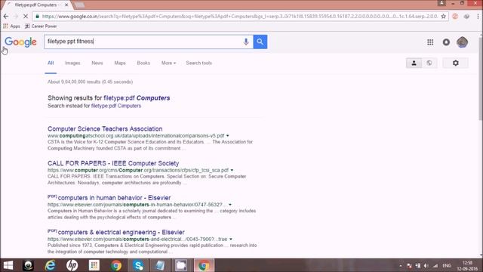Switch to Maps results tab
483x272 pixels.
pyautogui.click(x=120, y=63)
